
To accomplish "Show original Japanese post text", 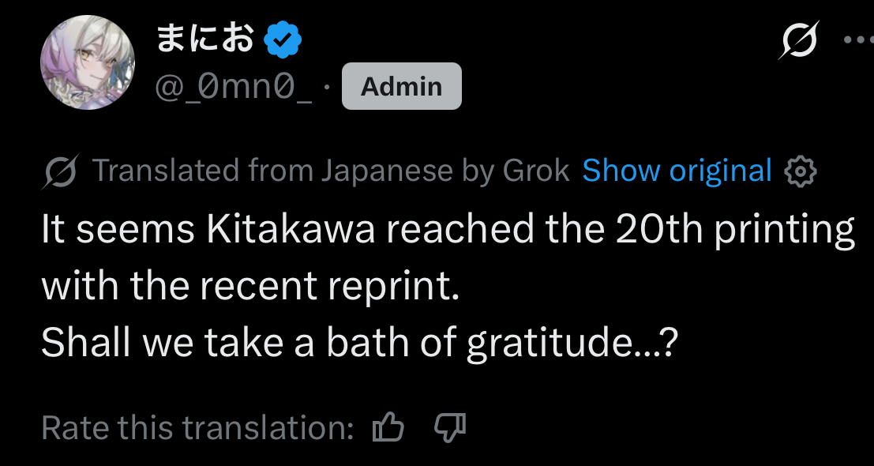I will [677, 171].
